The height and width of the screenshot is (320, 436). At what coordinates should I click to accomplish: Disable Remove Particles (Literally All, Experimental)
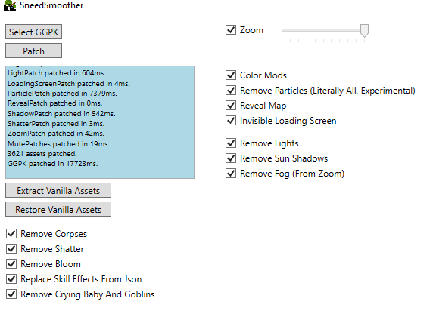tap(231, 90)
